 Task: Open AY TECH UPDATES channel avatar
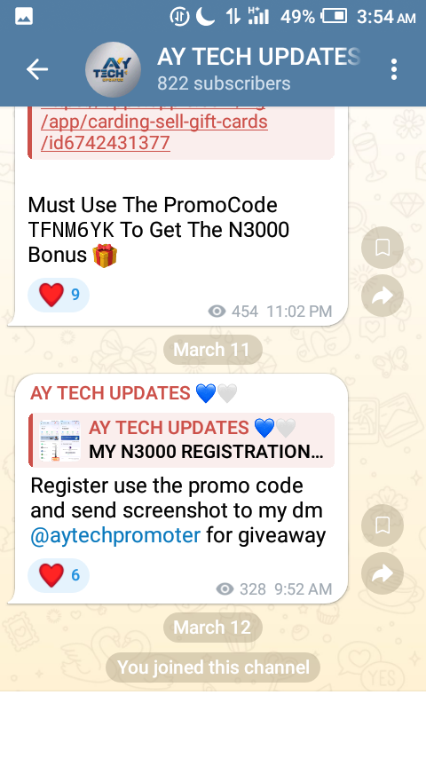click(113, 69)
